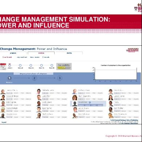Click Scott Cho's silhouette avatar
The width and height of the screenshot is (142, 142).
click(x=75, y=104)
